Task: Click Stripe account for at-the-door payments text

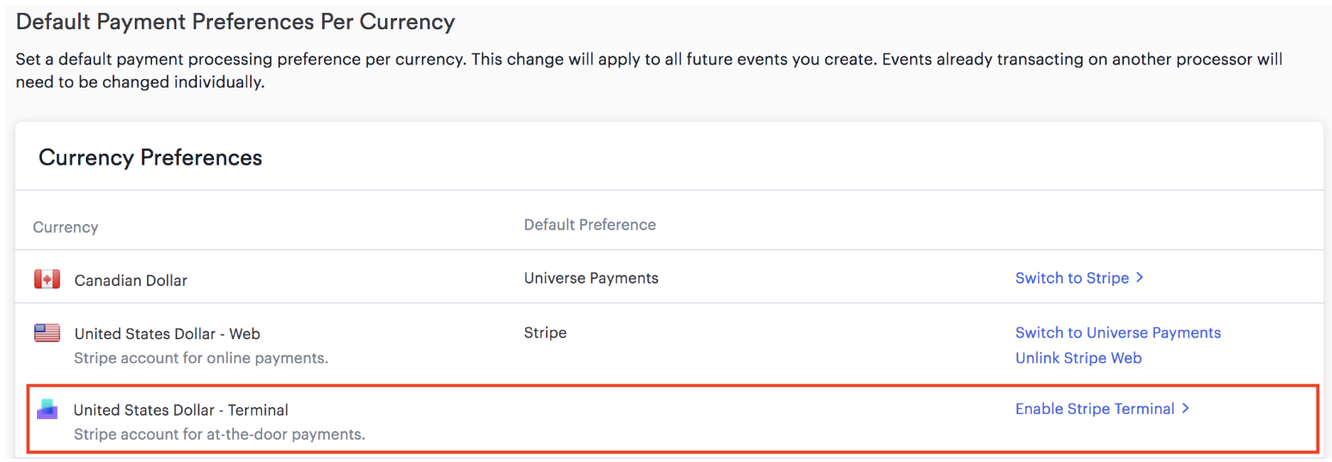Action: click(219, 435)
